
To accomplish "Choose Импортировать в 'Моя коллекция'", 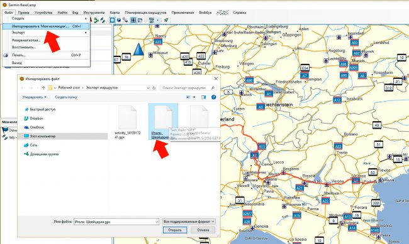I will coord(46,26).
